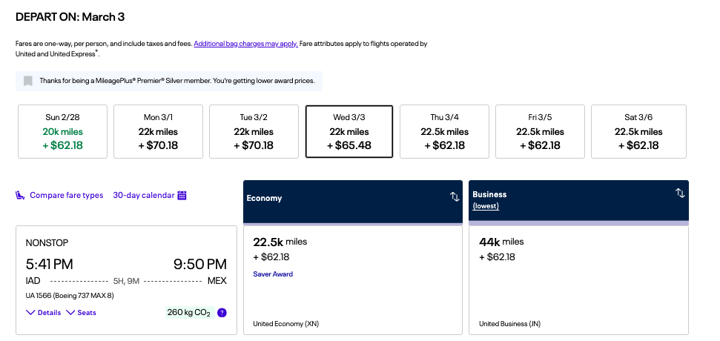The image size is (720, 341).
Task: Select the Mon 3/1 date tab
Action: 158,131
